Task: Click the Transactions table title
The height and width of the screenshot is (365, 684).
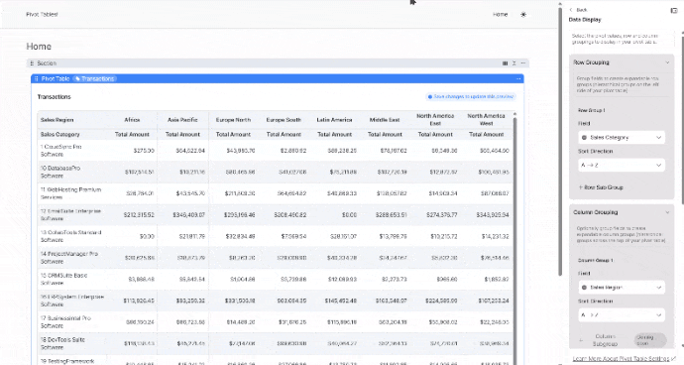Action: point(55,97)
